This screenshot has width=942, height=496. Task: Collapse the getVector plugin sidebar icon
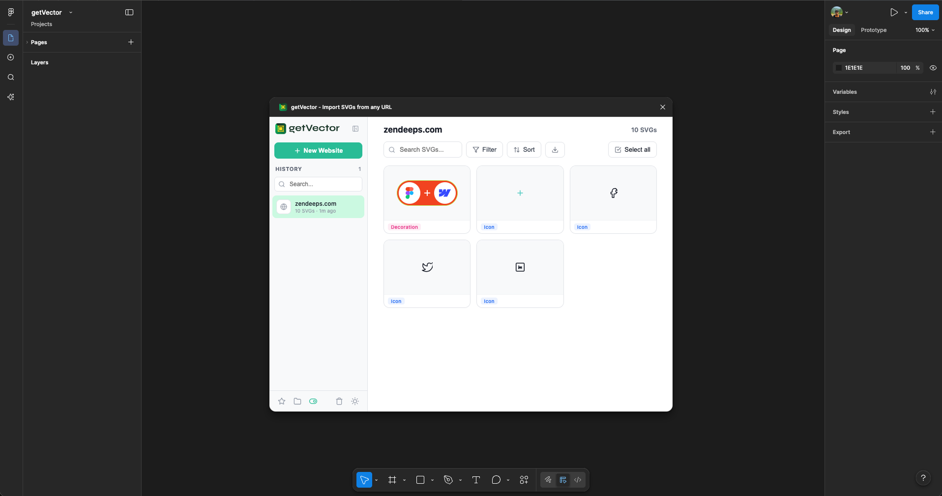pyautogui.click(x=355, y=129)
